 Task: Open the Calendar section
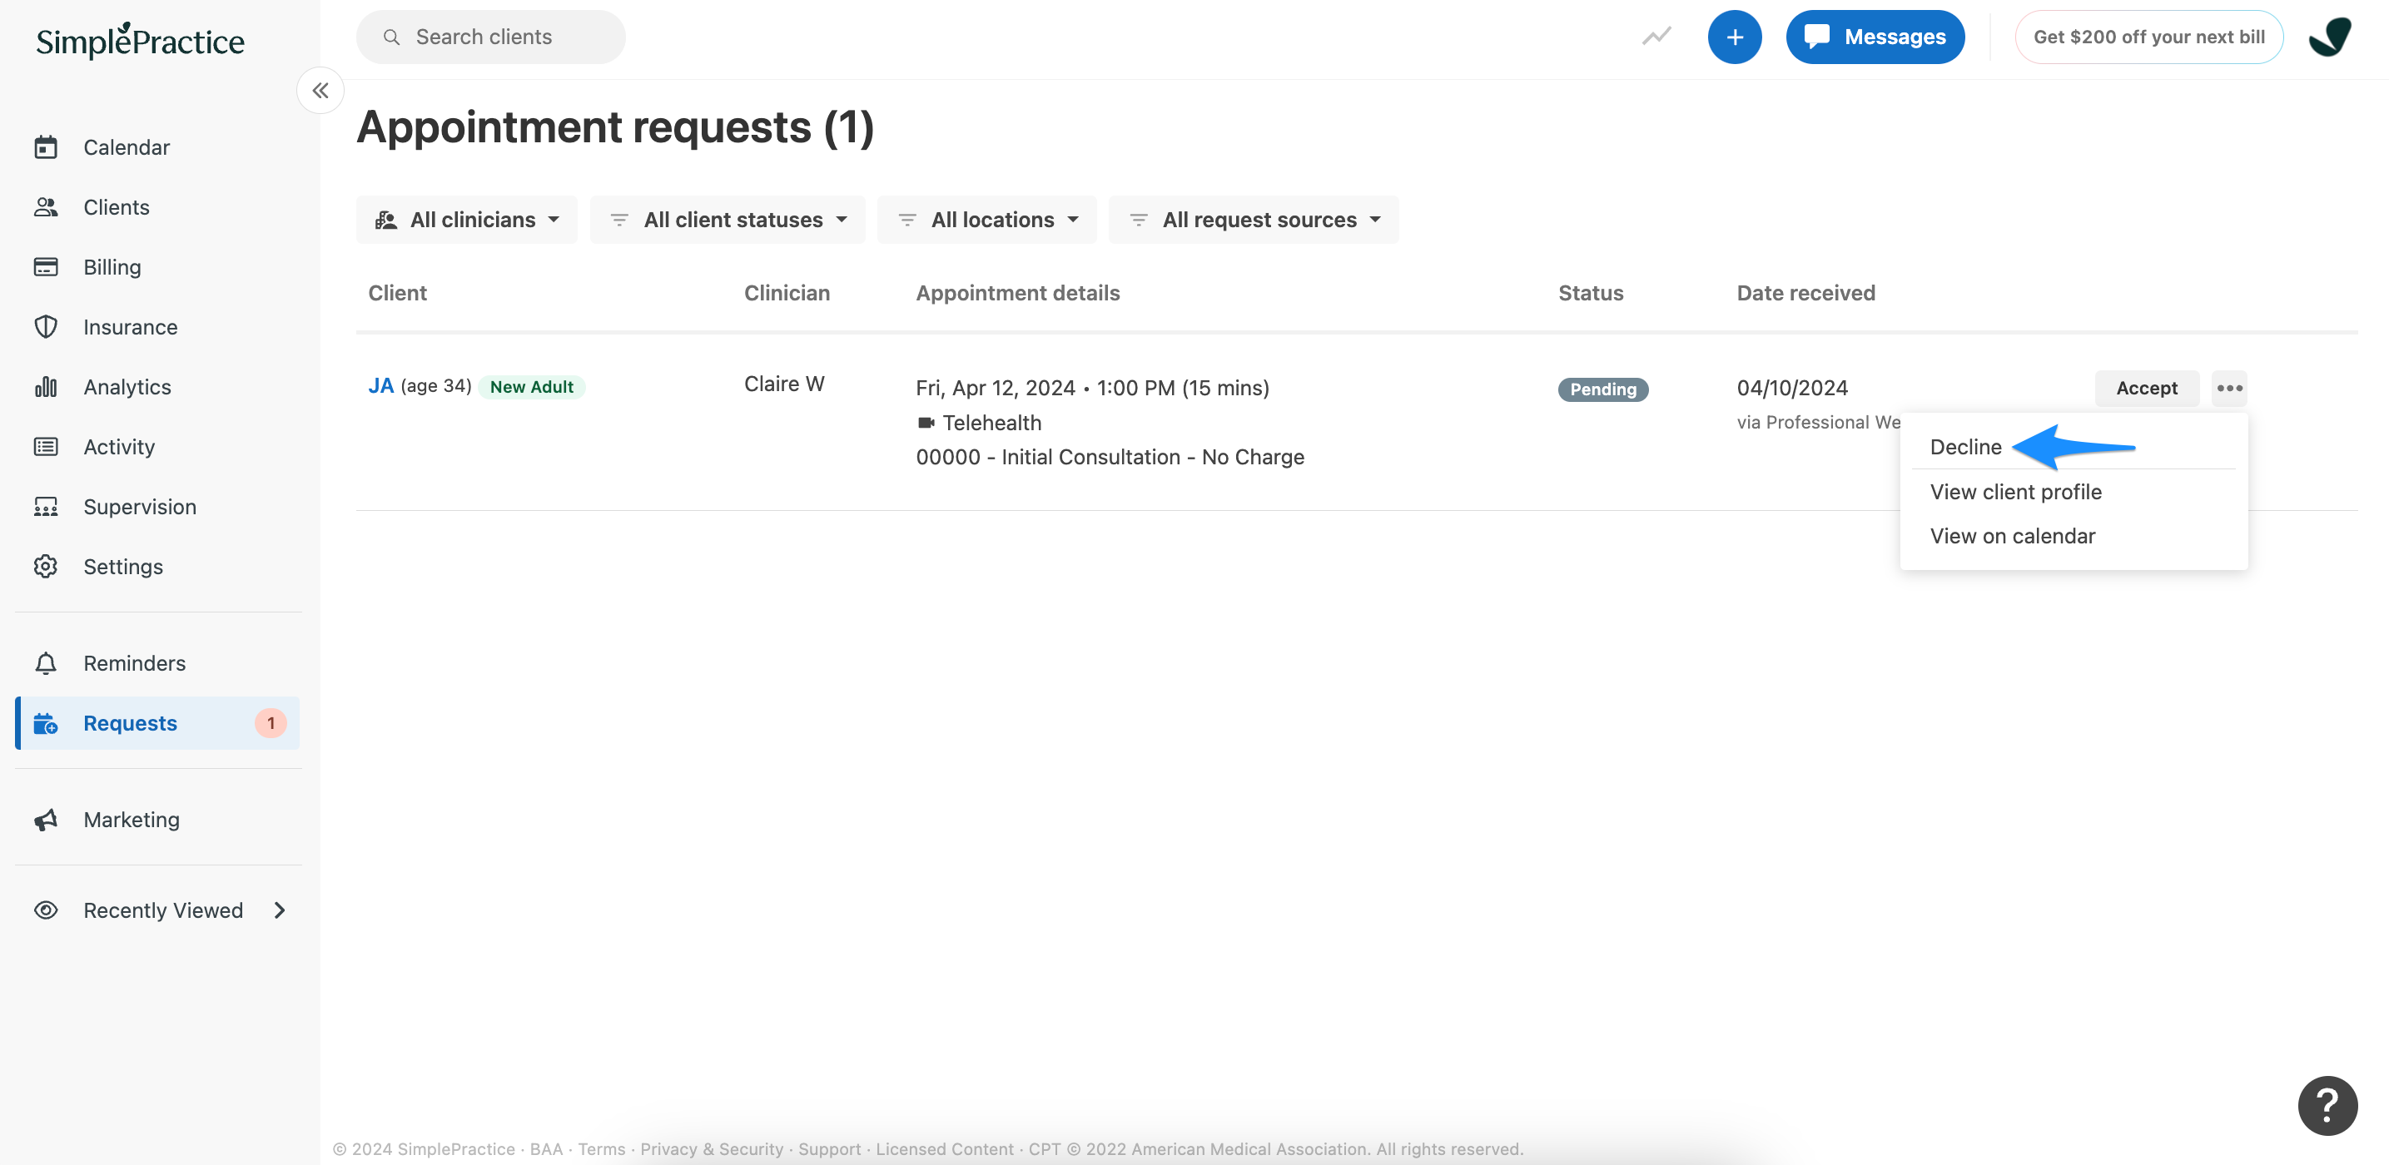pos(127,146)
